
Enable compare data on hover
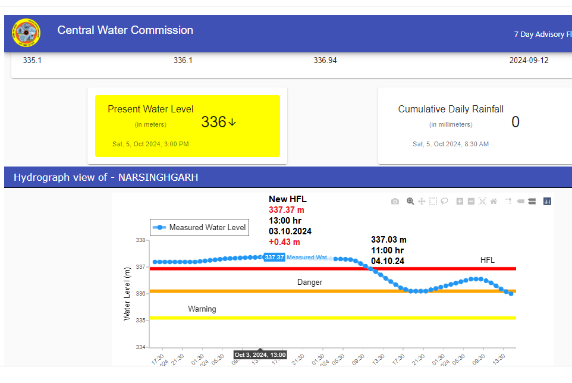point(532,202)
